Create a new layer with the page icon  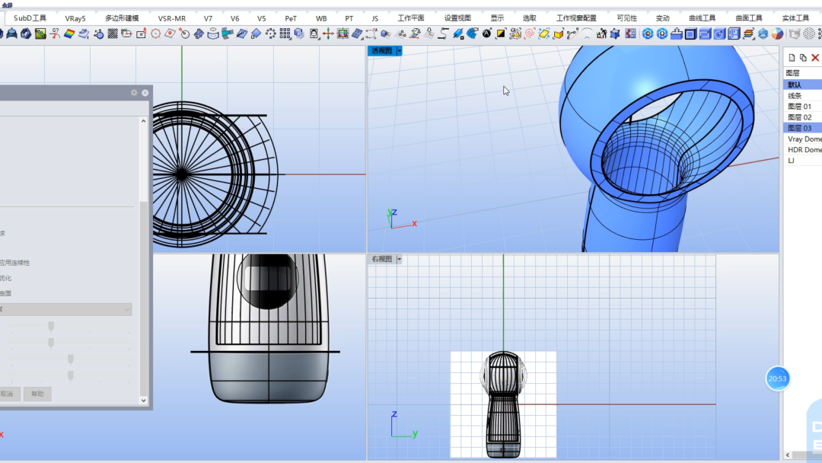(792, 58)
